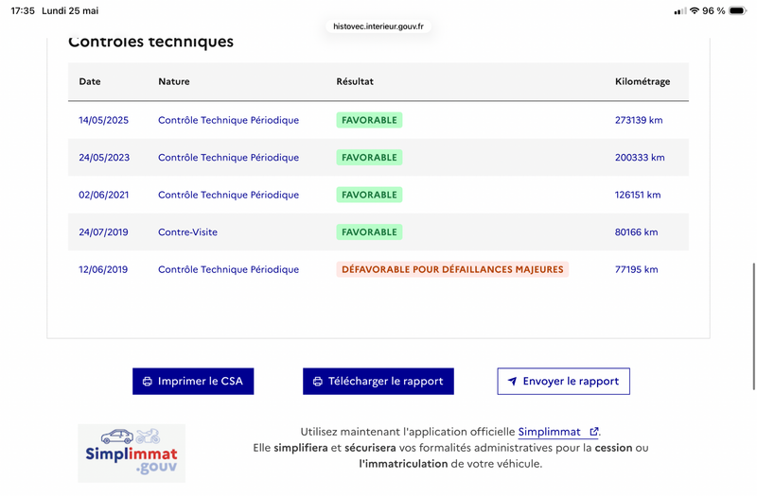The height and width of the screenshot is (496, 757).
Task: Click the Favorable badge for 24/05/2023
Action: point(369,158)
